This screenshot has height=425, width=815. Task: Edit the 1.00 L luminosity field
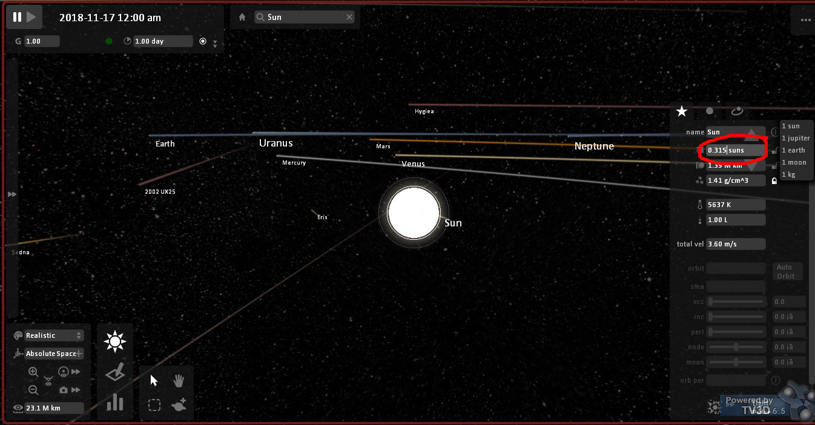pyautogui.click(x=736, y=220)
